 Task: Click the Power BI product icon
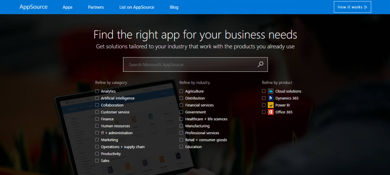tap(271, 105)
